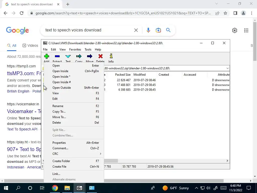Click the 7-Zip taskbar icon
Image resolution: width=257 pixels, height=193 pixels.
pos(80,188)
